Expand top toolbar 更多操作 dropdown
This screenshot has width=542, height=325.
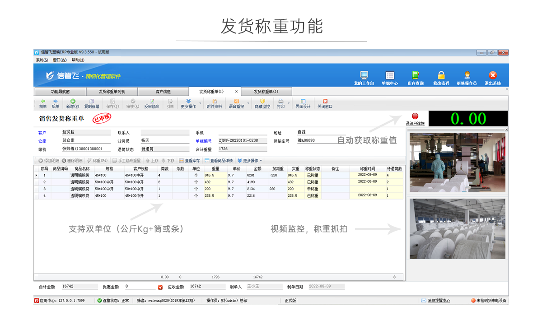[201, 103]
